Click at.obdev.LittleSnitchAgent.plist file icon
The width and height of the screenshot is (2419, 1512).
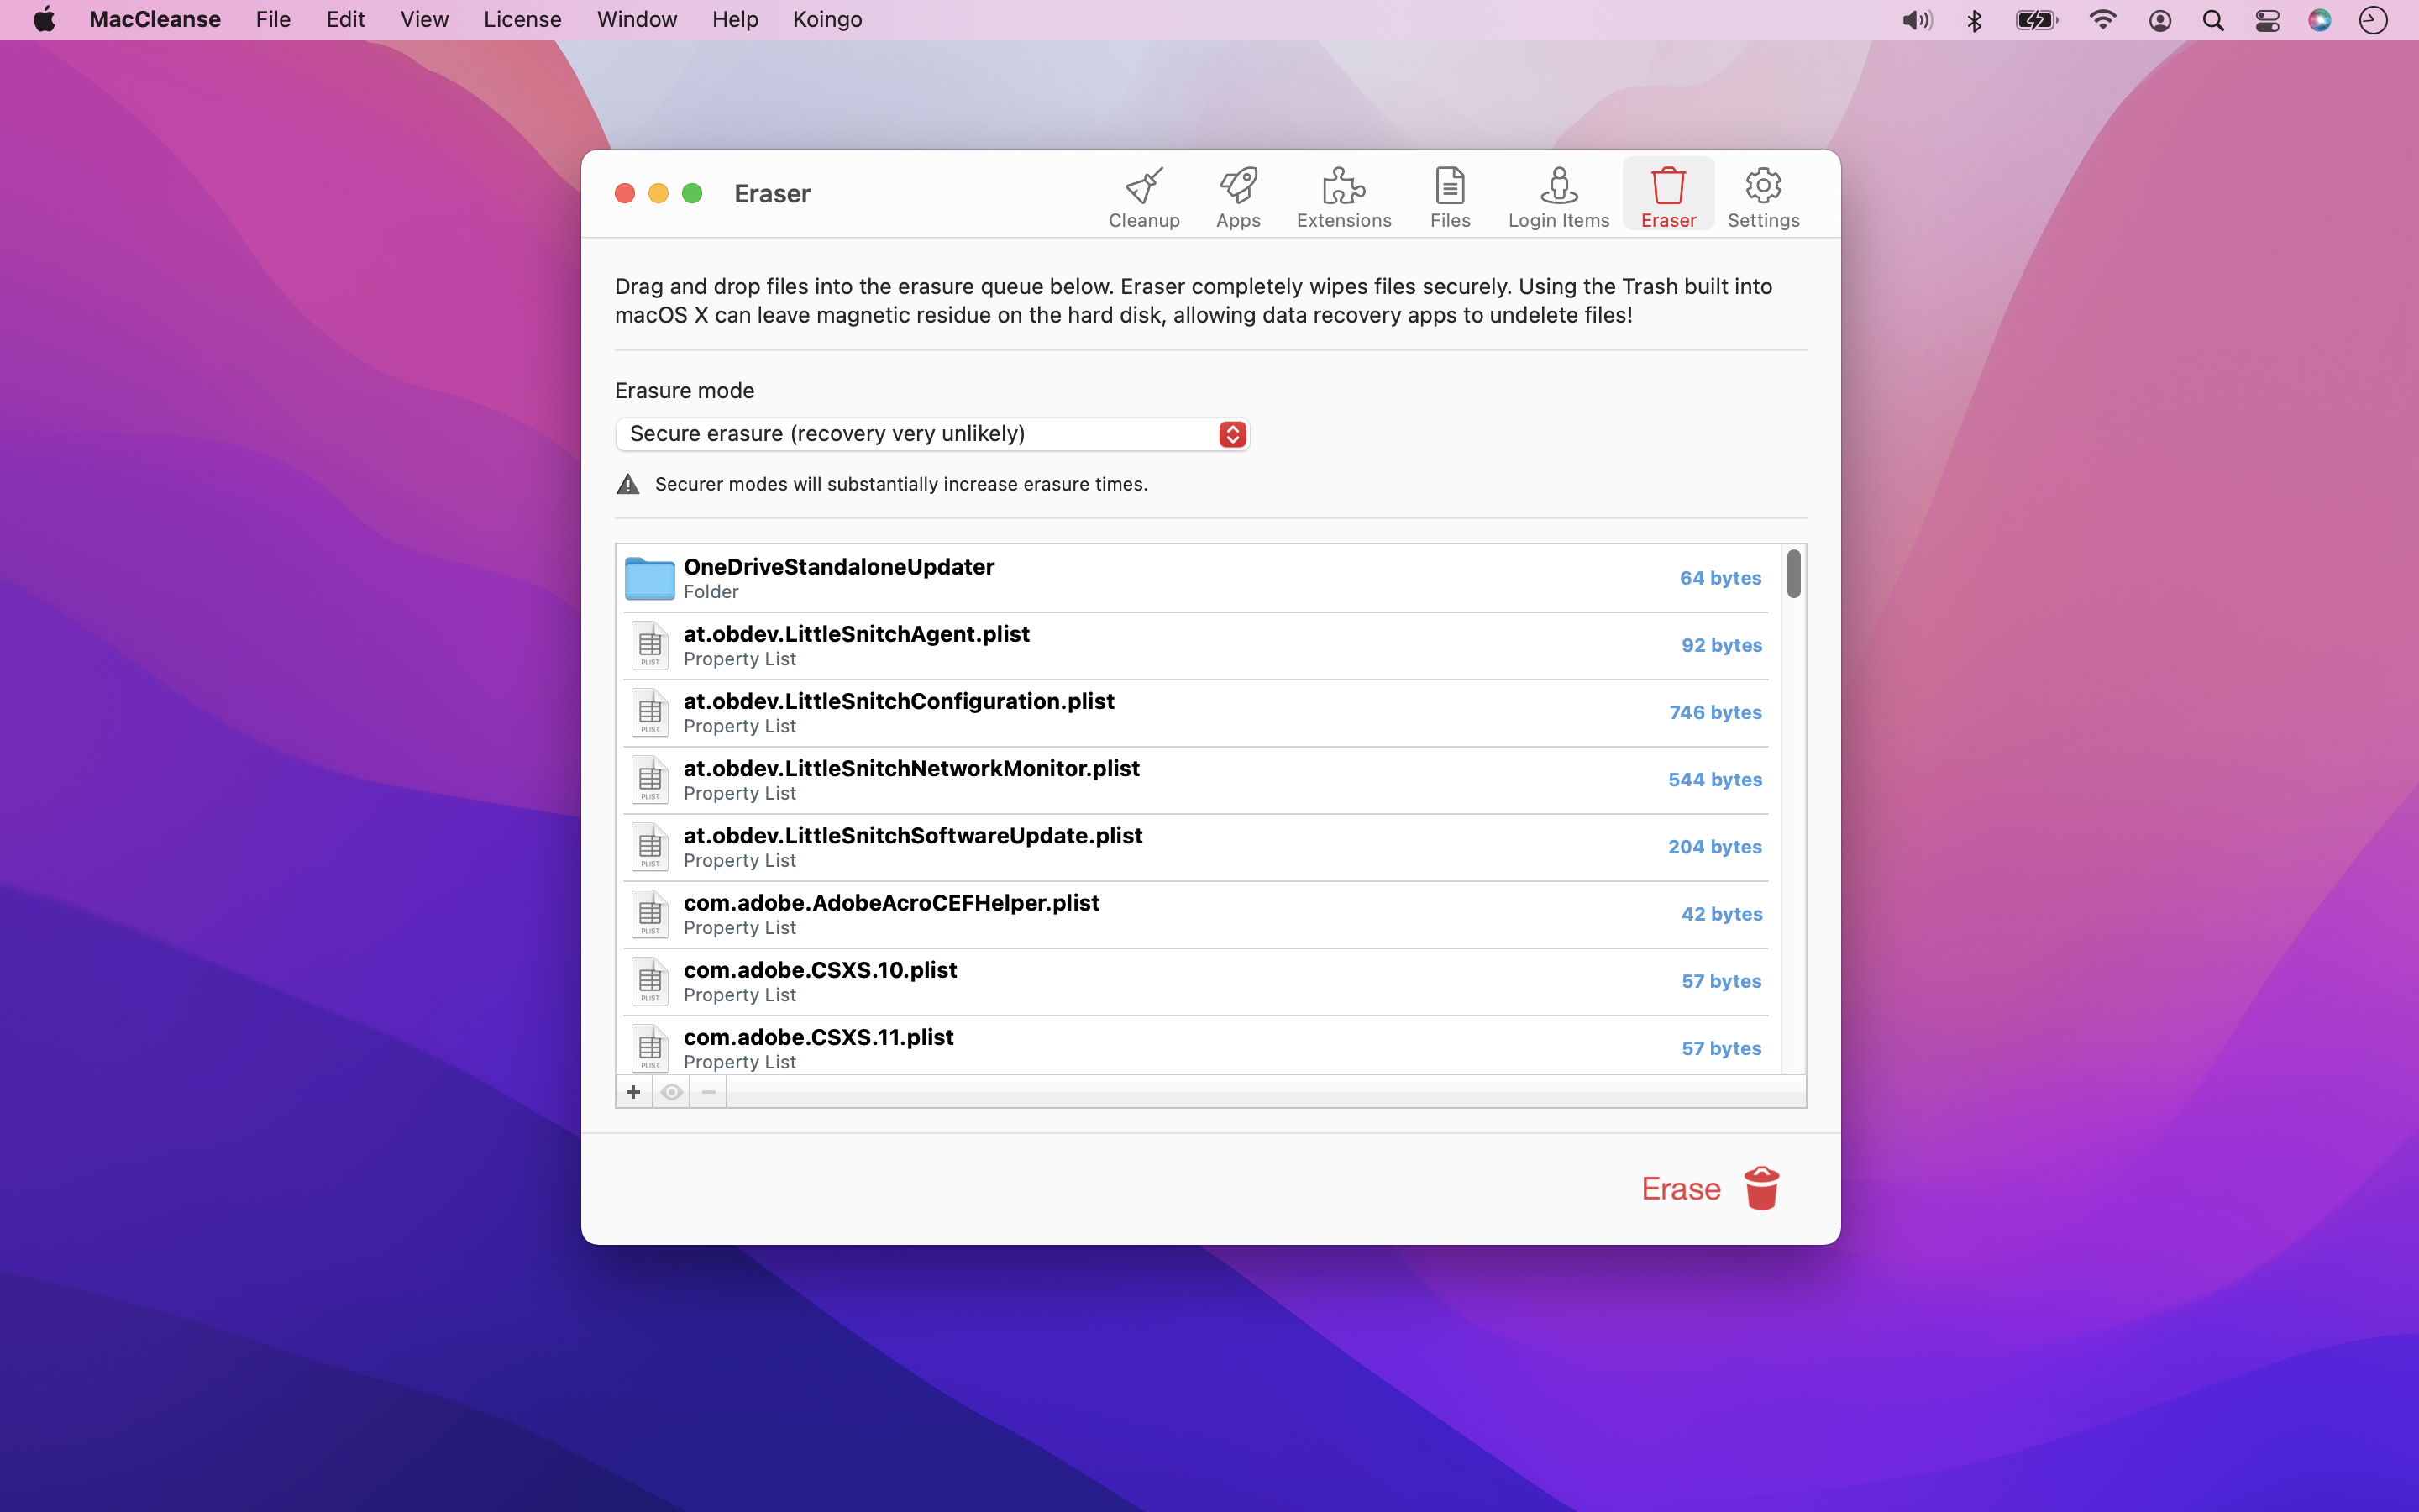pyautogui.click(x=650, y=645)
